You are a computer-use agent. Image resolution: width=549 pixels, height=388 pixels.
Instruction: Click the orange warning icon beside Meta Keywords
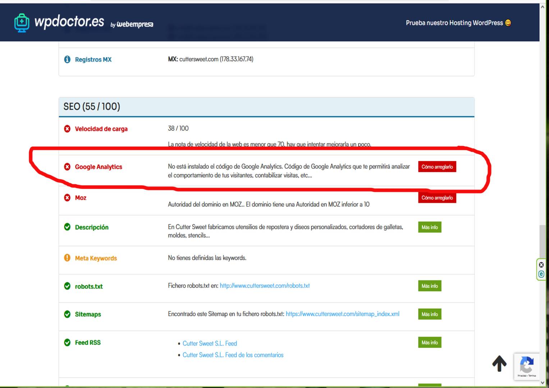click(x=67, y=258)
